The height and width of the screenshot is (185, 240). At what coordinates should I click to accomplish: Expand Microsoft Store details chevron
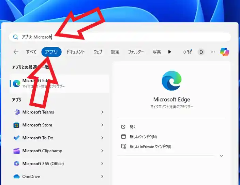102,125
